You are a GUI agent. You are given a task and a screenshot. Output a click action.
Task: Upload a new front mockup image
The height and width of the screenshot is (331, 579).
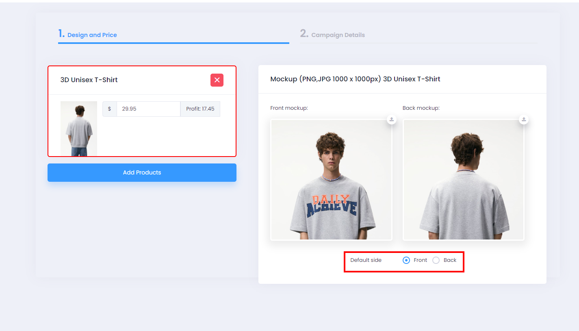(392, 120)
